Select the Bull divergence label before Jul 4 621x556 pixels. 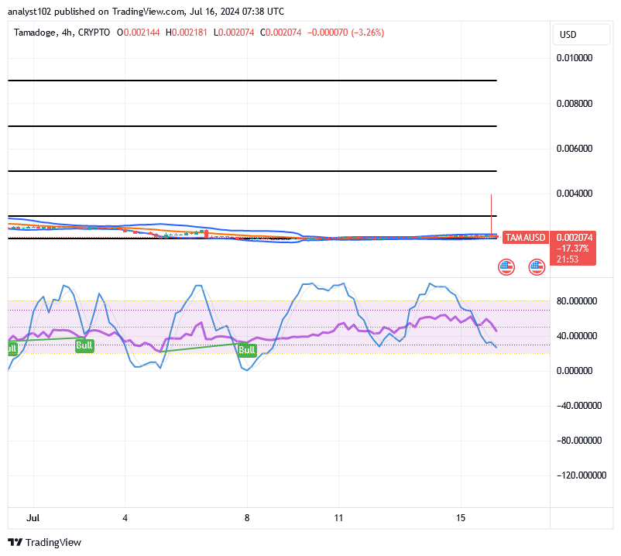(x=84, y=345)
